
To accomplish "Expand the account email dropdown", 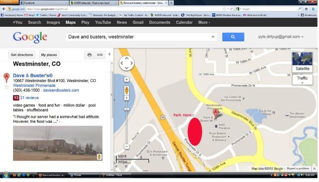I will tap(281, 37).
